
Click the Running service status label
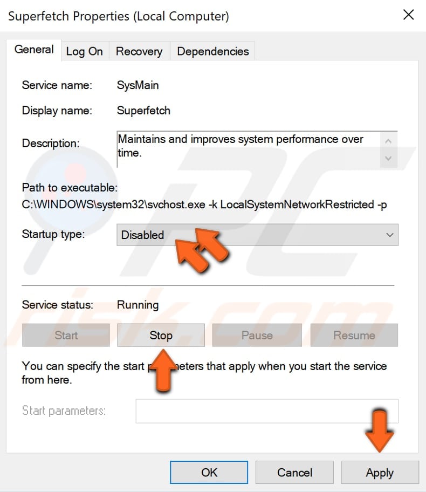(138, 305)
